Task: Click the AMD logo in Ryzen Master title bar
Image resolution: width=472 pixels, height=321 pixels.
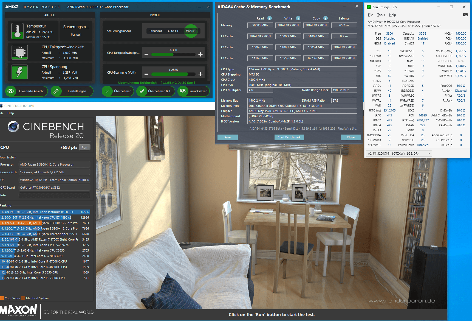Action: coord(12,7)
